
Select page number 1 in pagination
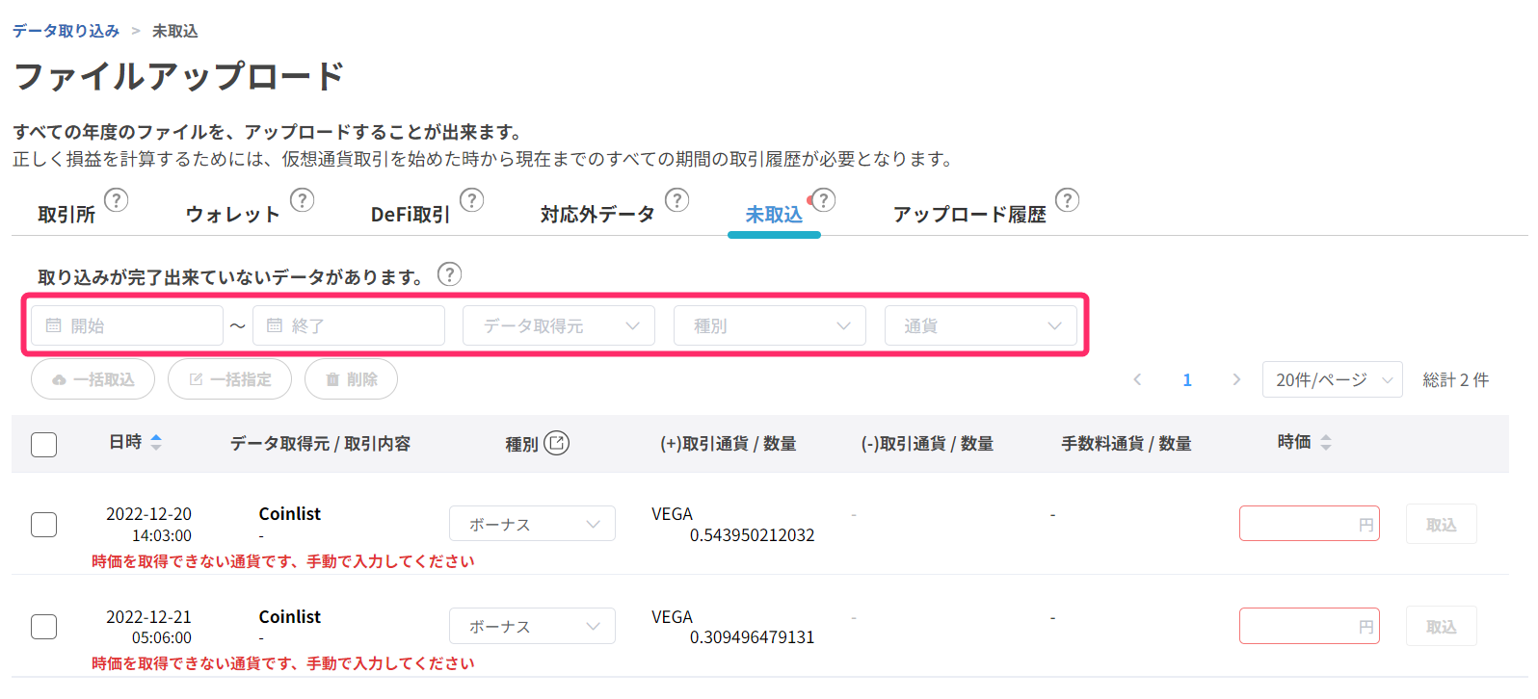[1187, 379]
